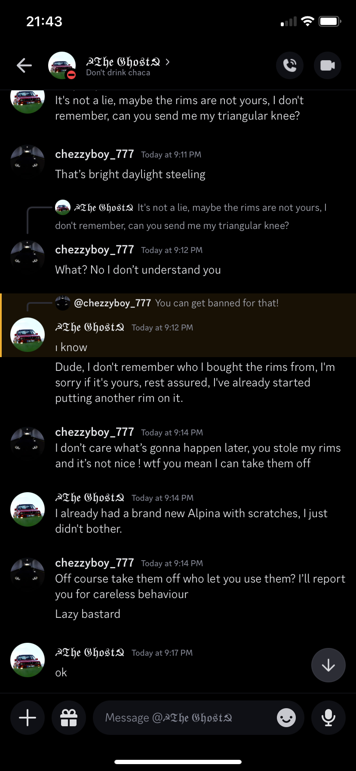Tap chezzyboy_777 avatar beside 9:14 PM message
The image size is (356, 771).
pyautogui.click(x=28, y=444)
